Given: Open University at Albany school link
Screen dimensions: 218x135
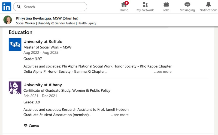Looking at the screenshot, I should 43,85.
